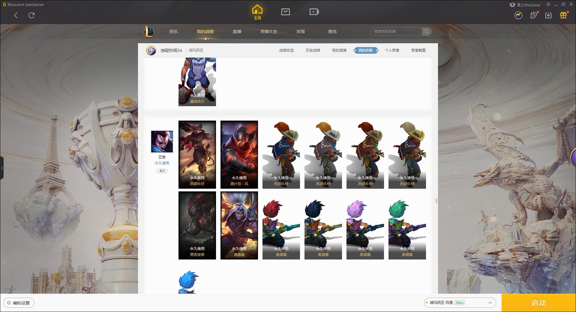Click the 违昵称规54 player name
The width and height of the screenshot is (576, 312).
171,50
